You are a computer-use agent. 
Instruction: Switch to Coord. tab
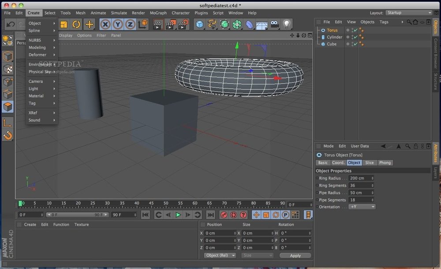[338, 162]
